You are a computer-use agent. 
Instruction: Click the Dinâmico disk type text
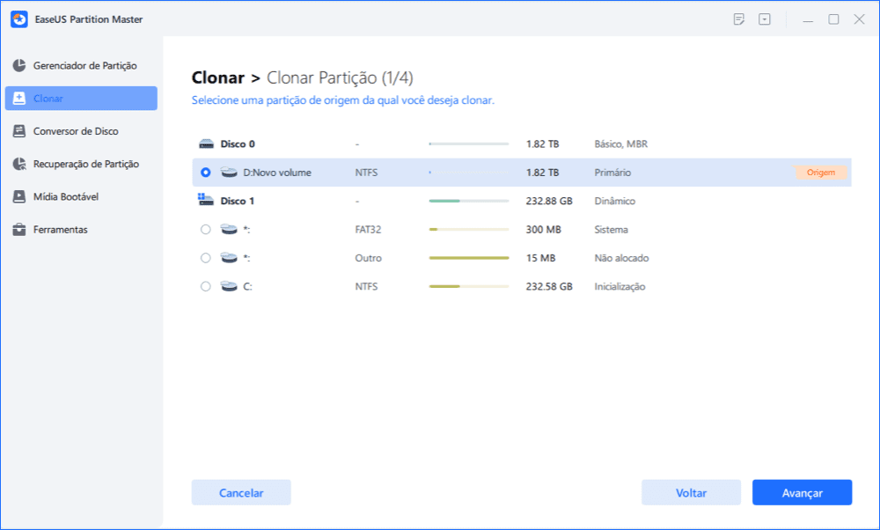(614, 201)
